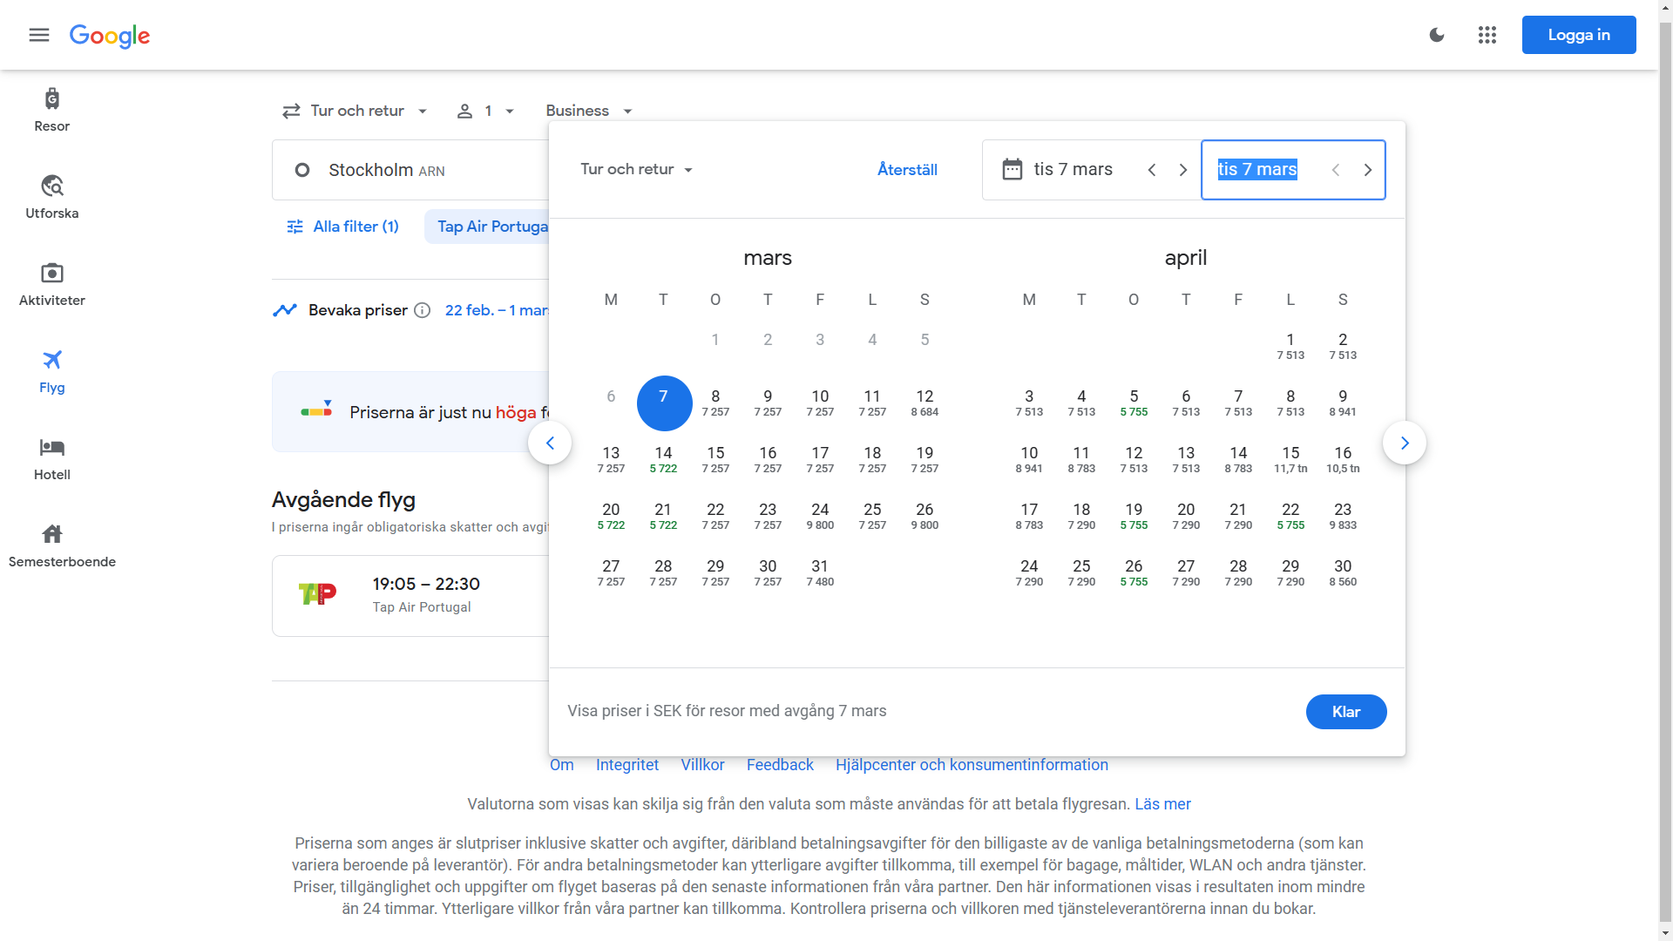Open the hamburger main menu
This screenshot has height=941, width=1673.
pos(39,35)
